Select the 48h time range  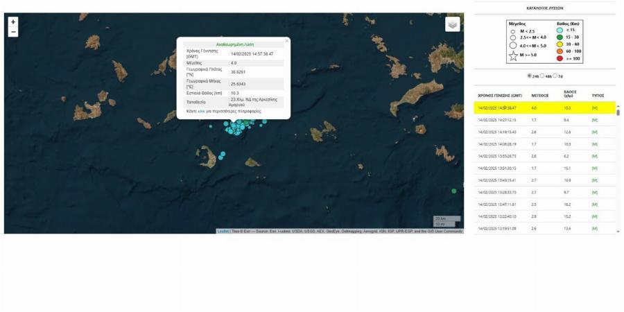[x=542, y=76]
